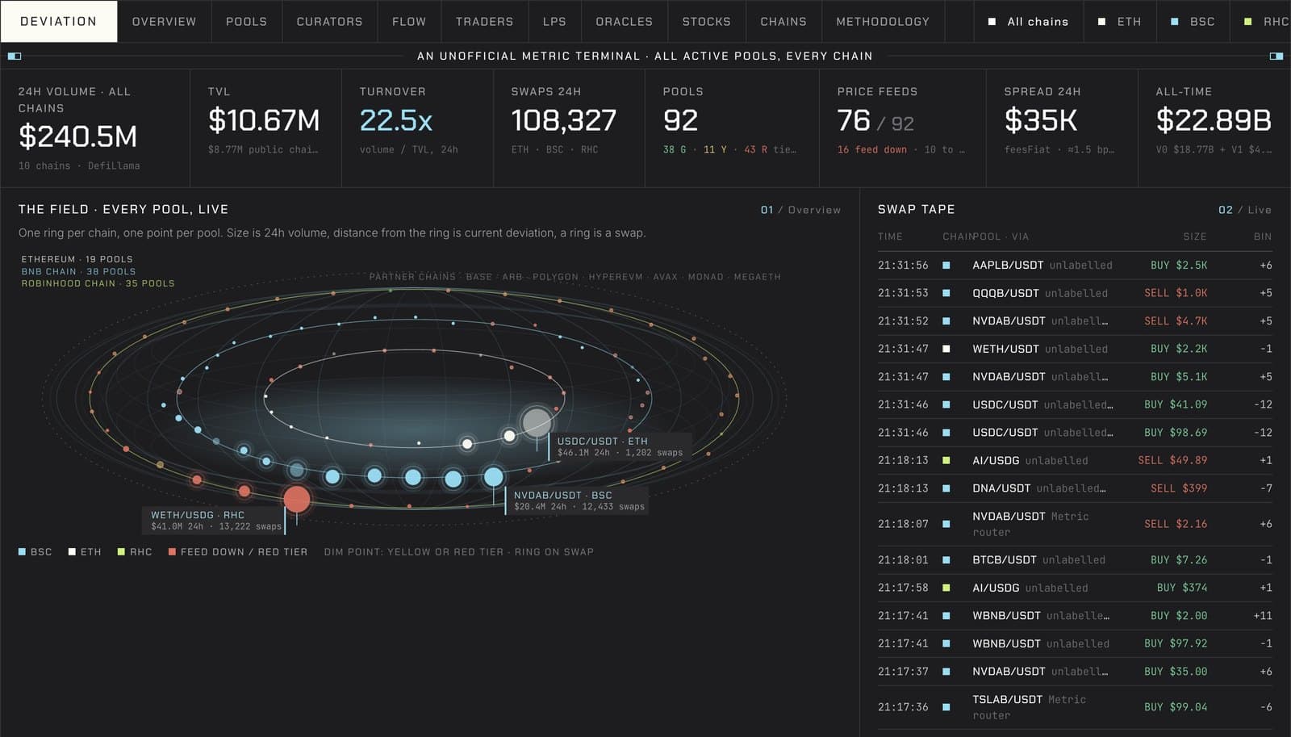Click the "SELL $49.89" size entry

(1172, 460)
